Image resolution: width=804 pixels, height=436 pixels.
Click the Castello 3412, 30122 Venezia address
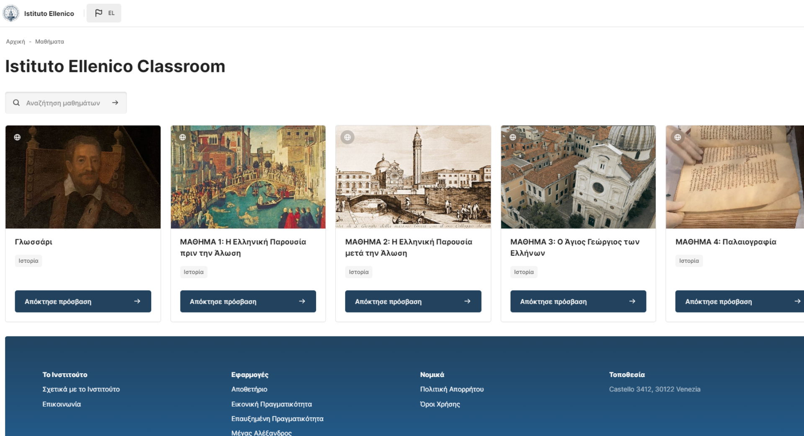(x=655, y=389)
